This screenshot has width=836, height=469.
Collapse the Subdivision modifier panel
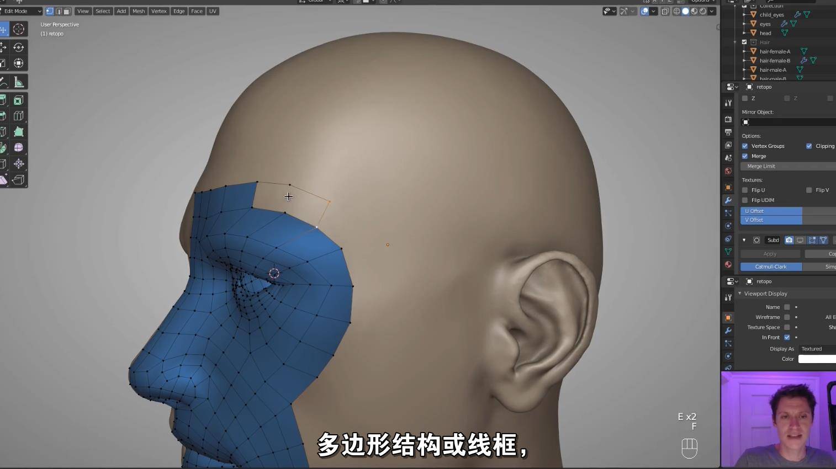(x=744, y=240)
